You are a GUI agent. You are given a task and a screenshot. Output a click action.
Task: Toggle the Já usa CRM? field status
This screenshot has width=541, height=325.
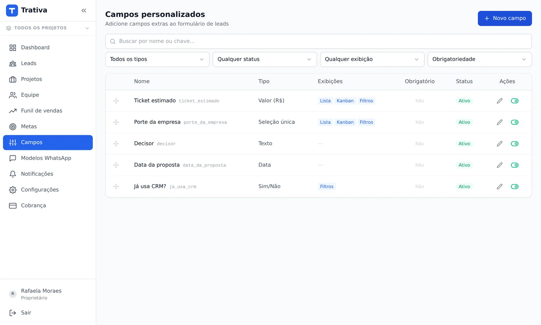coord(515,187)
